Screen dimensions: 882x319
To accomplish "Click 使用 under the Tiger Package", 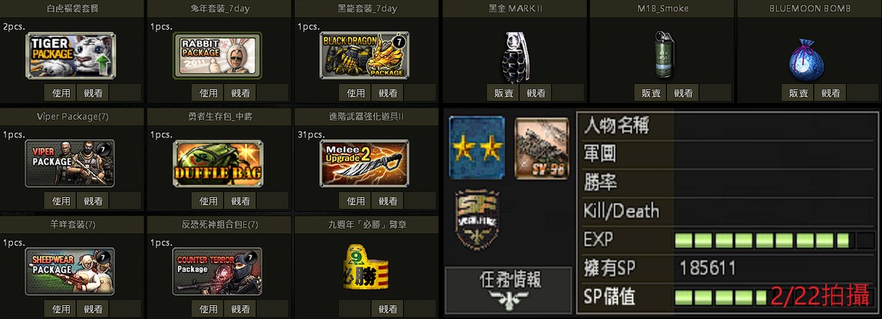I will coord(61,94).
